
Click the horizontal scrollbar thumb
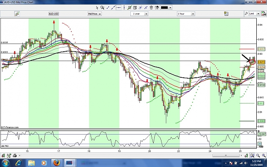point(226,155)
